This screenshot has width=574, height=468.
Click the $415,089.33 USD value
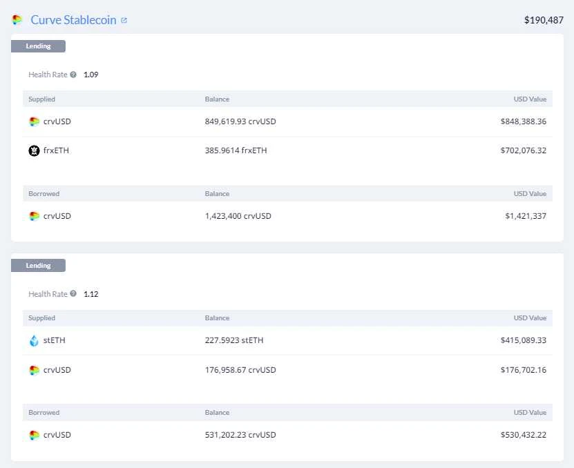coord(524,340)
